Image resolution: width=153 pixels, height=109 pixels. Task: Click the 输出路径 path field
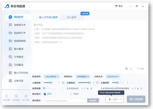click(66, 100)
